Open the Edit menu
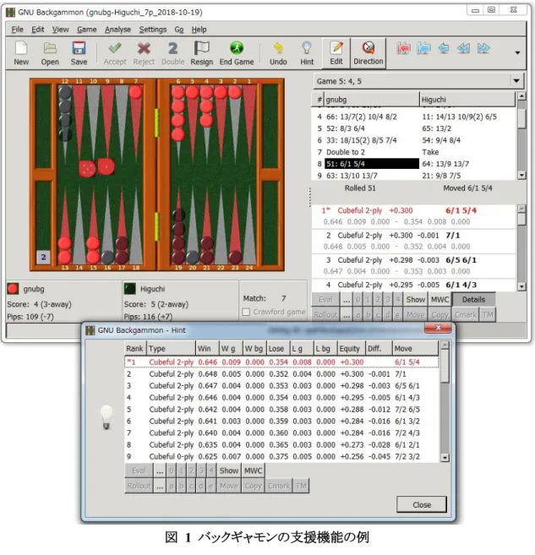This screenshot has height=555, width=535. coord(37,30)
